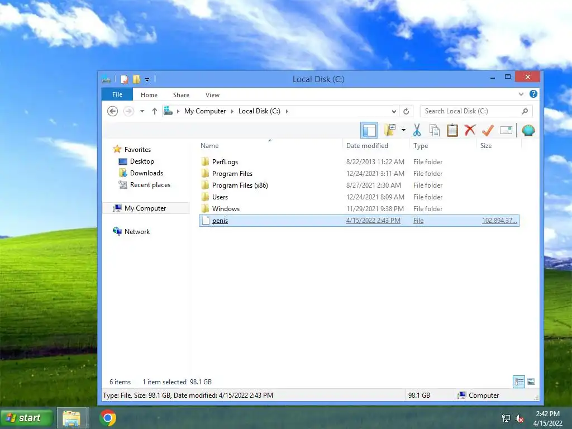Open the quick access toolbar customize dropdown
Viewport: 572px width, 429px height.
(x=147, y=79)
